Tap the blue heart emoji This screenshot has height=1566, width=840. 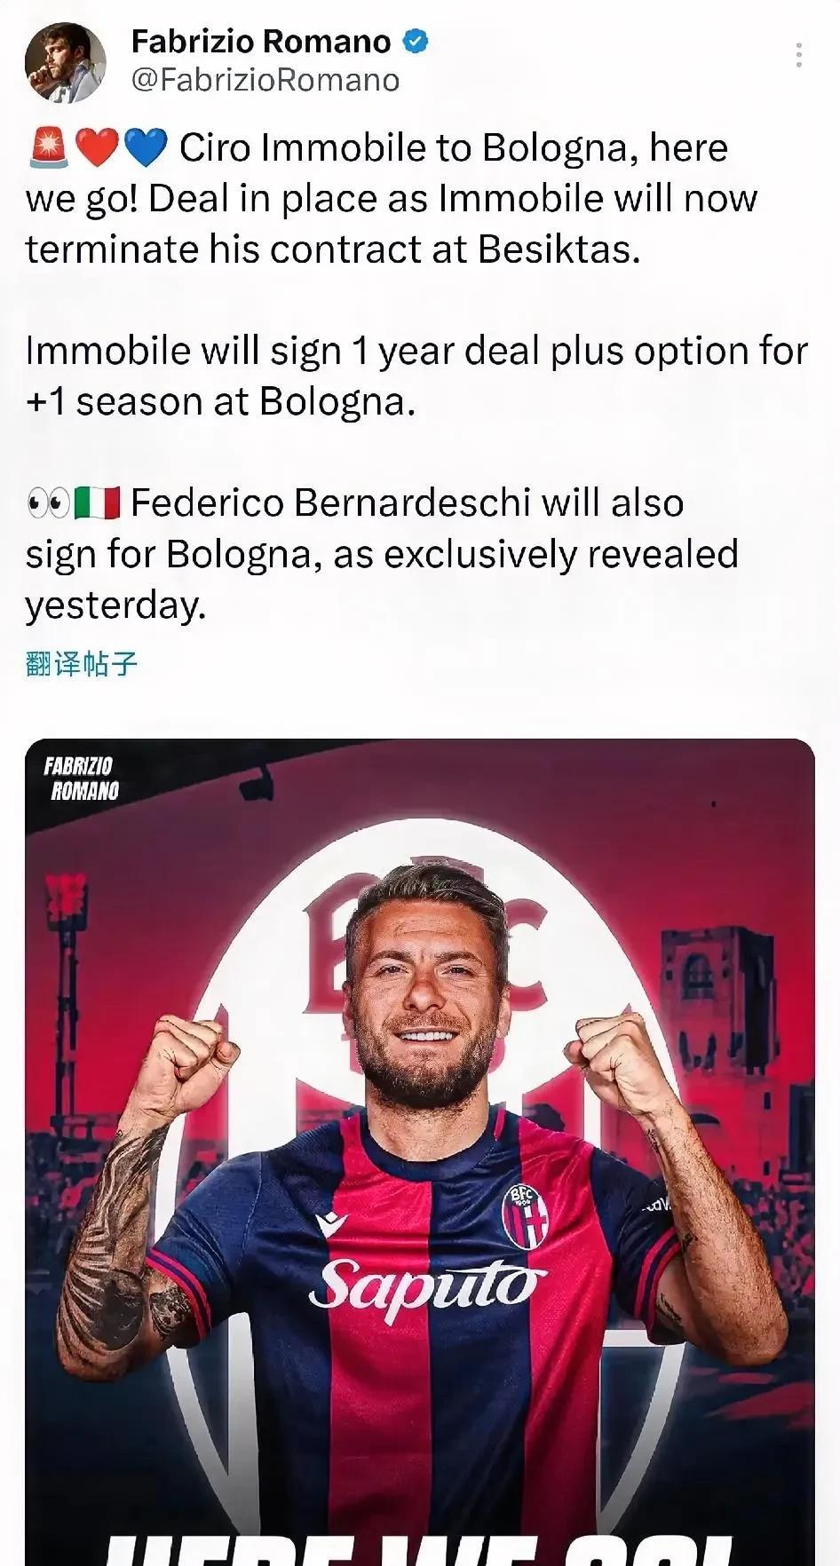pos(145,147)
